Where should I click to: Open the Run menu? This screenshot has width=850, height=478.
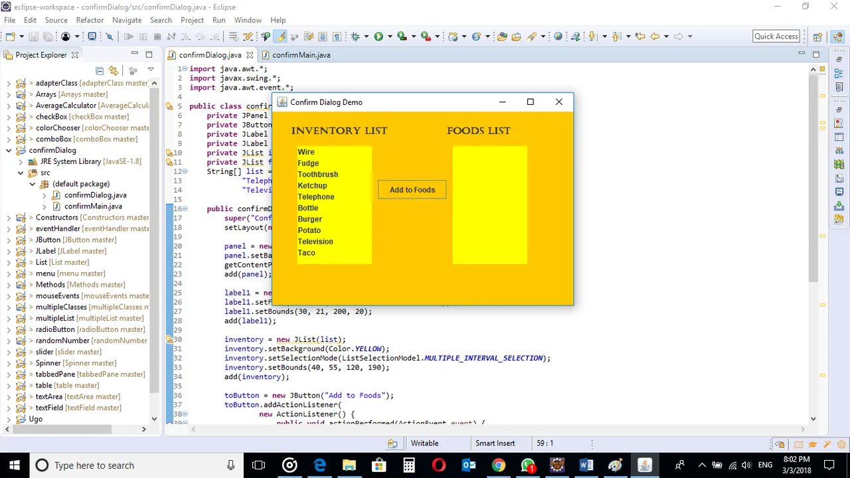218,20
